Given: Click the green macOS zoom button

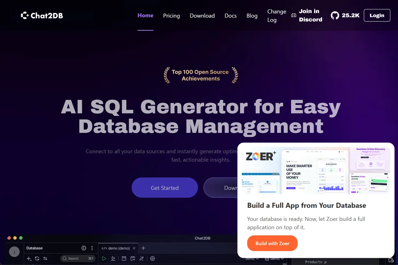Looking at the screenshot, I should [21, 238].
